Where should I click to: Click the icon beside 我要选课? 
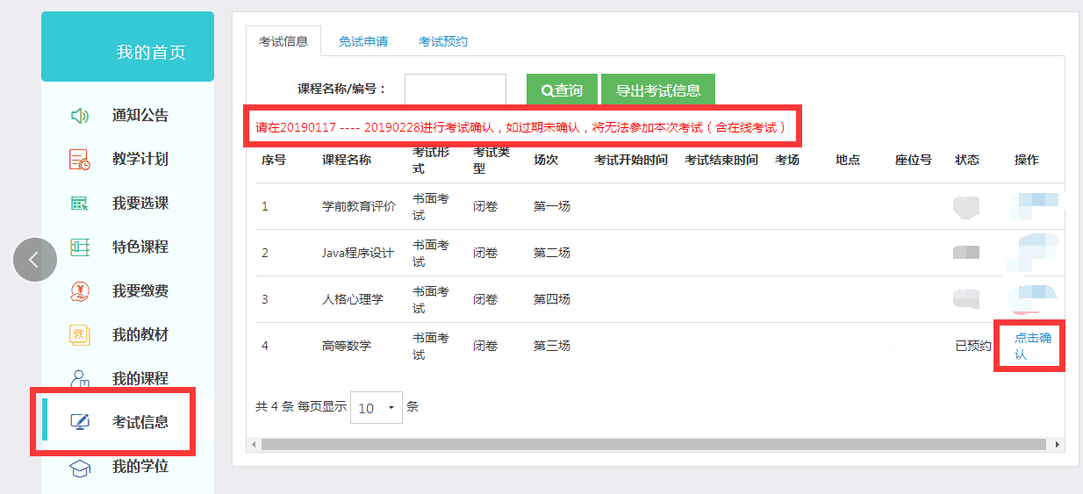coord(80,204)
